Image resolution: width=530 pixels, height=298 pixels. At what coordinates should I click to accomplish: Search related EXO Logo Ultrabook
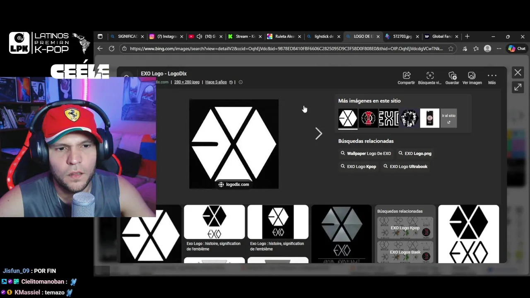(x=405, y=166)
